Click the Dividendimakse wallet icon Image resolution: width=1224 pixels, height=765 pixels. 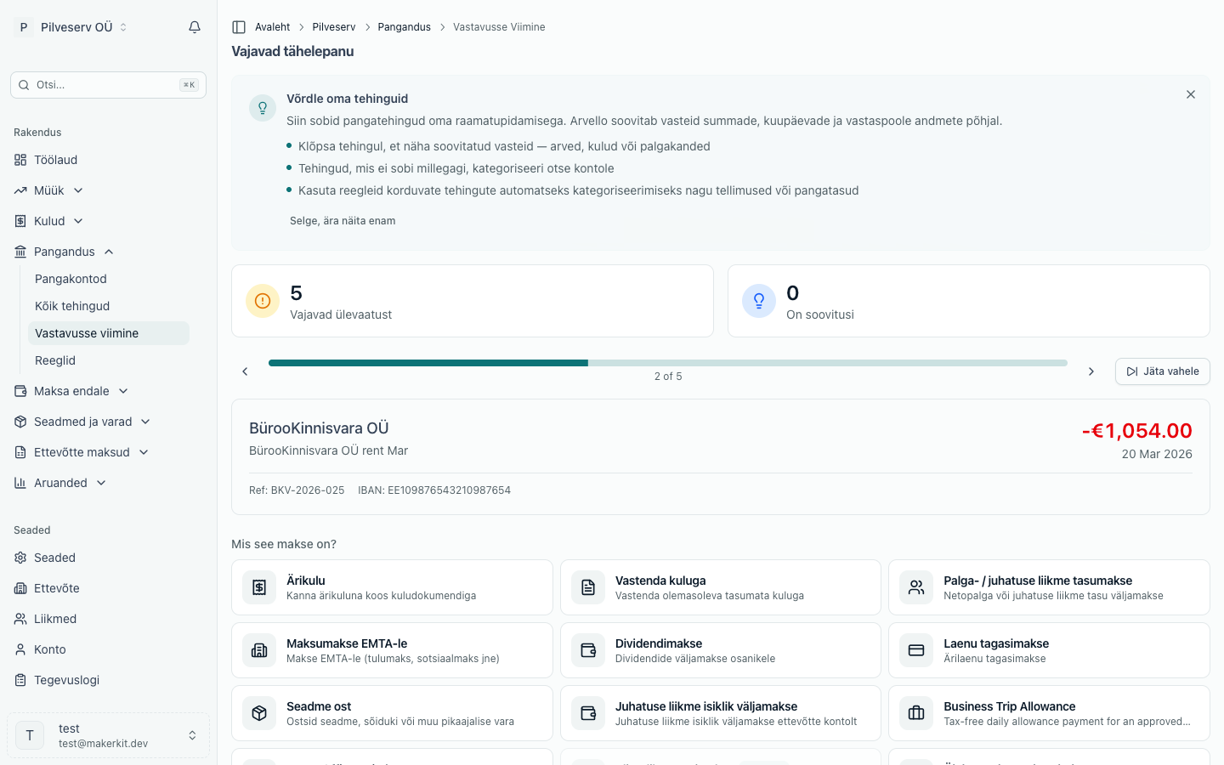point(588,650)
